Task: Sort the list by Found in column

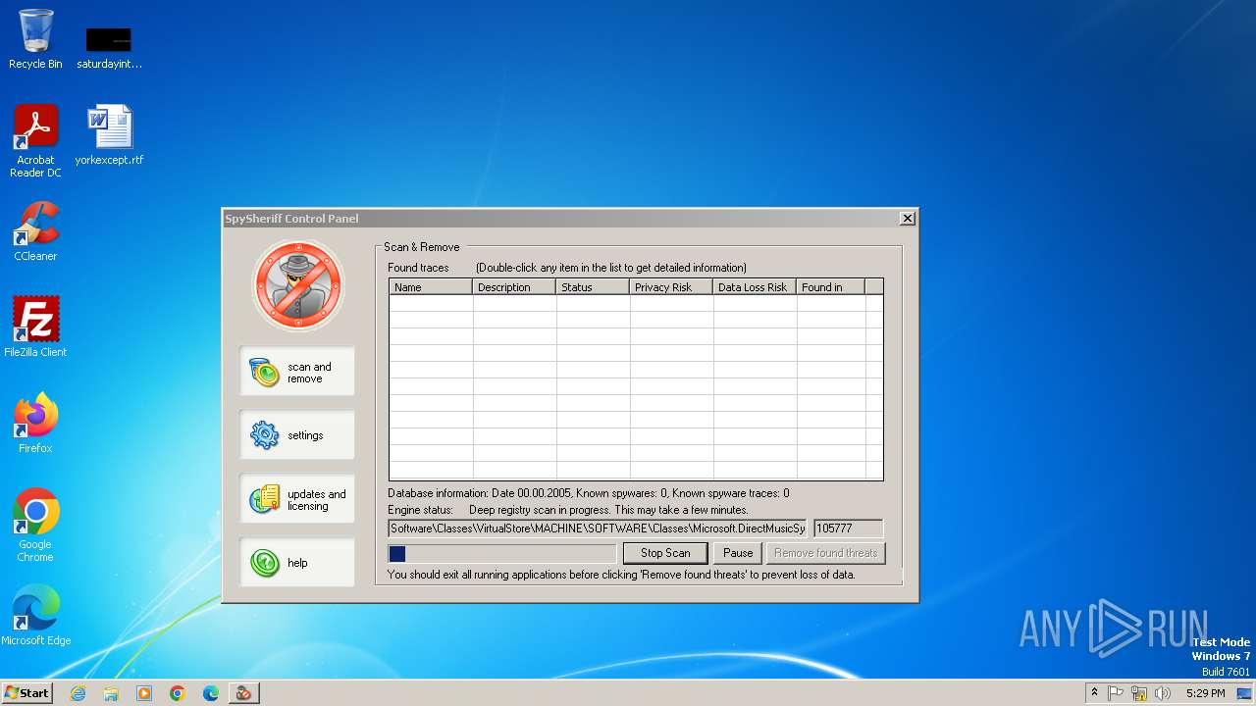Action: pyautogui.click(x=830, y=287)
